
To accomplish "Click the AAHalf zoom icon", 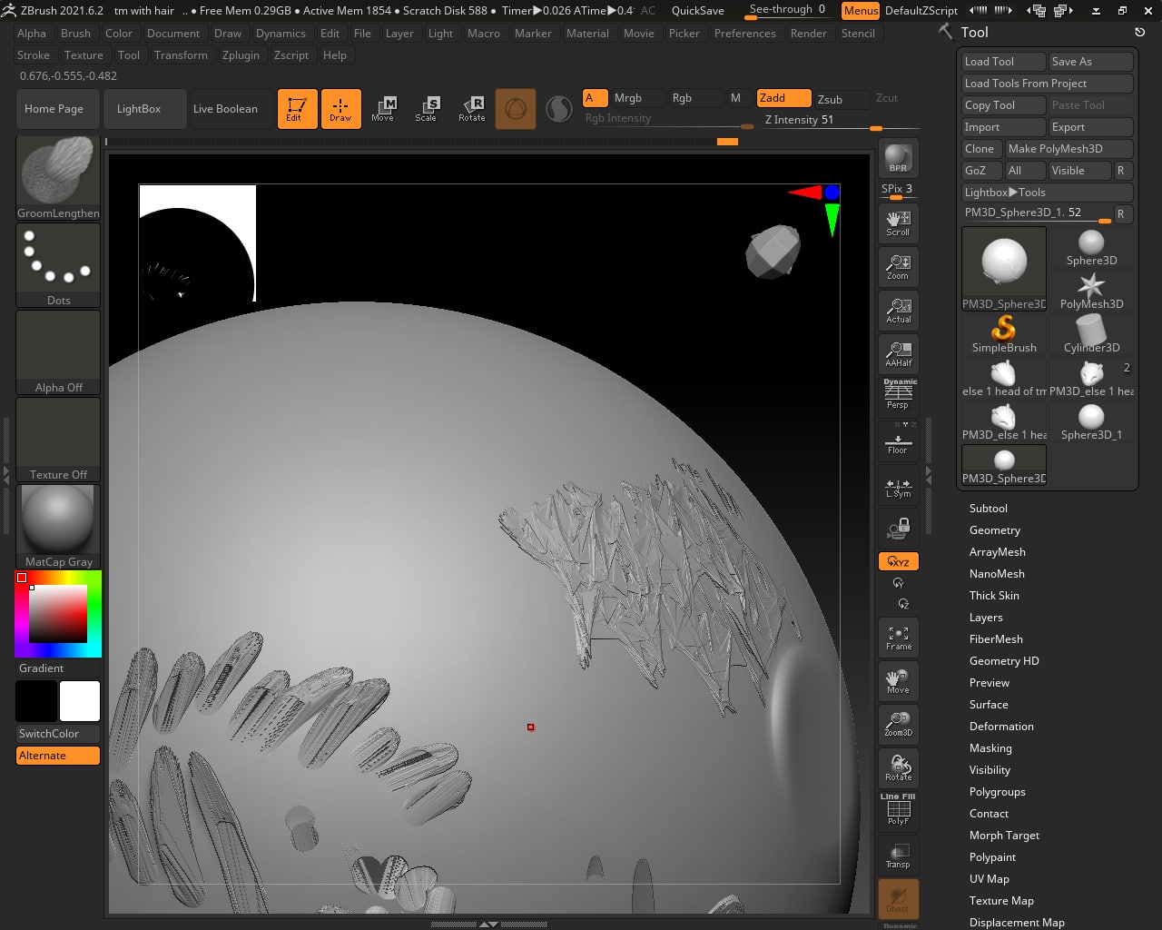I will 898,354.
